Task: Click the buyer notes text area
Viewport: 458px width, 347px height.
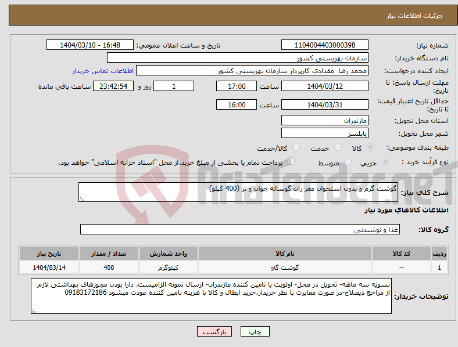Action: [211, 296]
